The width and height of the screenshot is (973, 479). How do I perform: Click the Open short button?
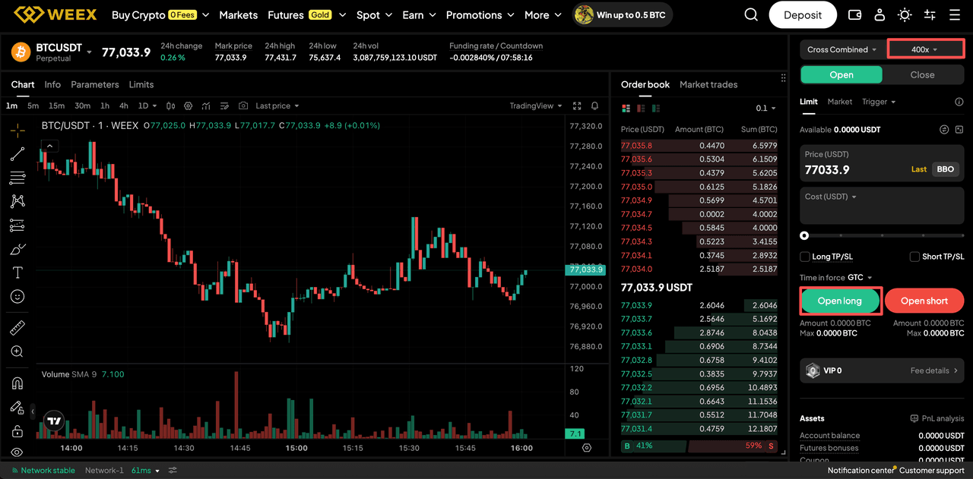tap(924, 301)
